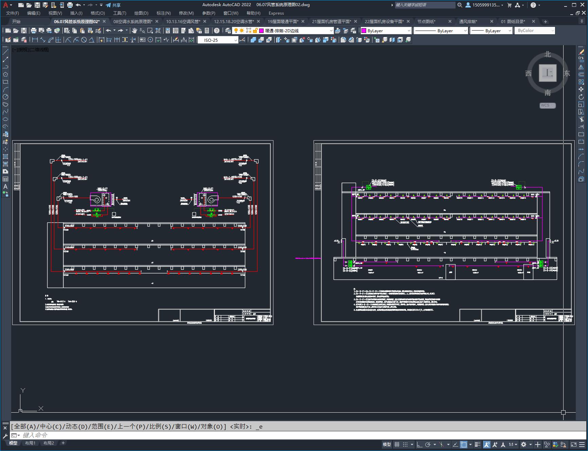This screenshot has height=451, width=588.
Task: Select the Line tool in draw toolbar
Action: [5, 52]
